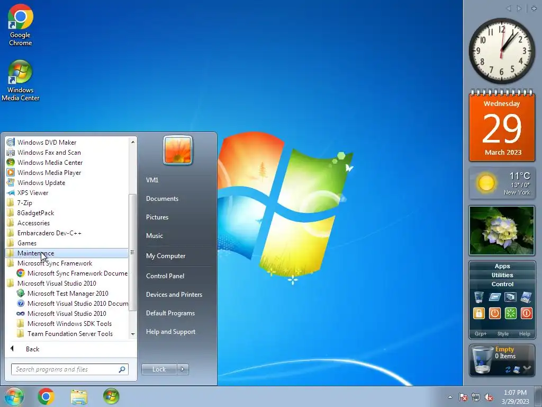Expand the 8GadgetPack folder

(67, 213)
